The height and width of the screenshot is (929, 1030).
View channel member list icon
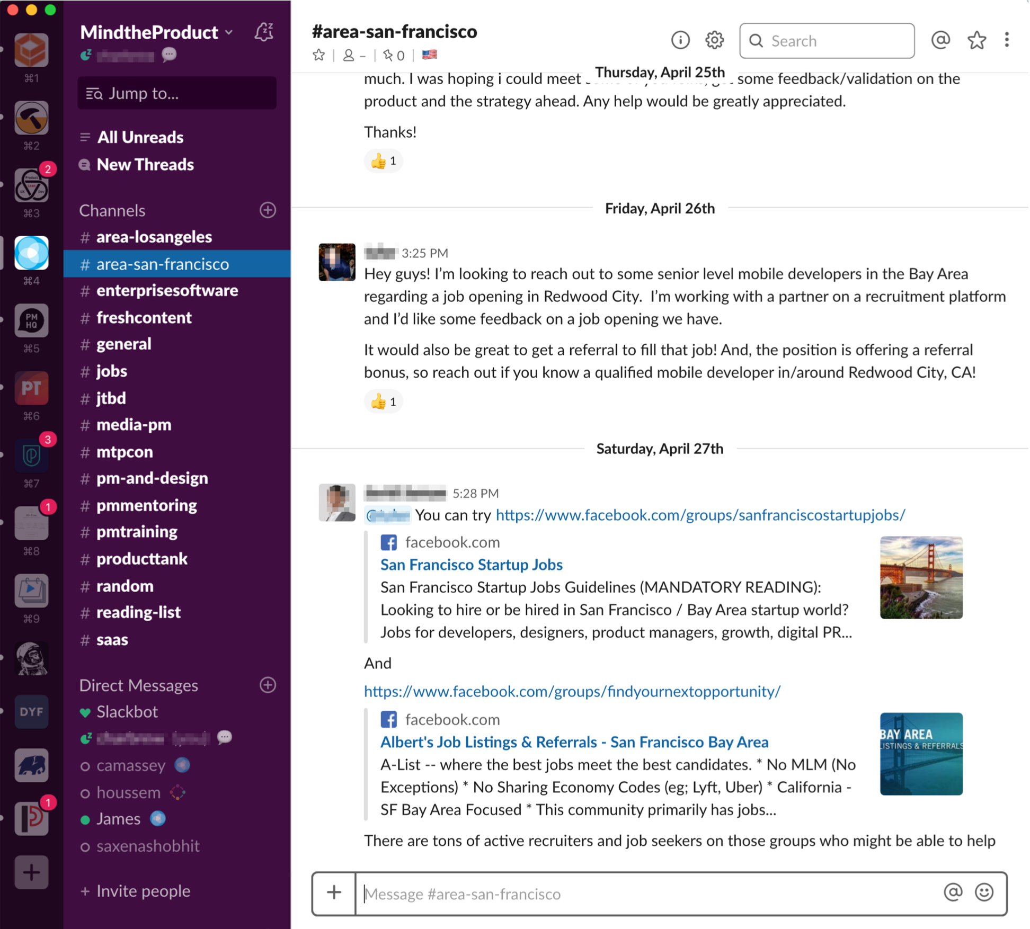[x=354, y=55]
